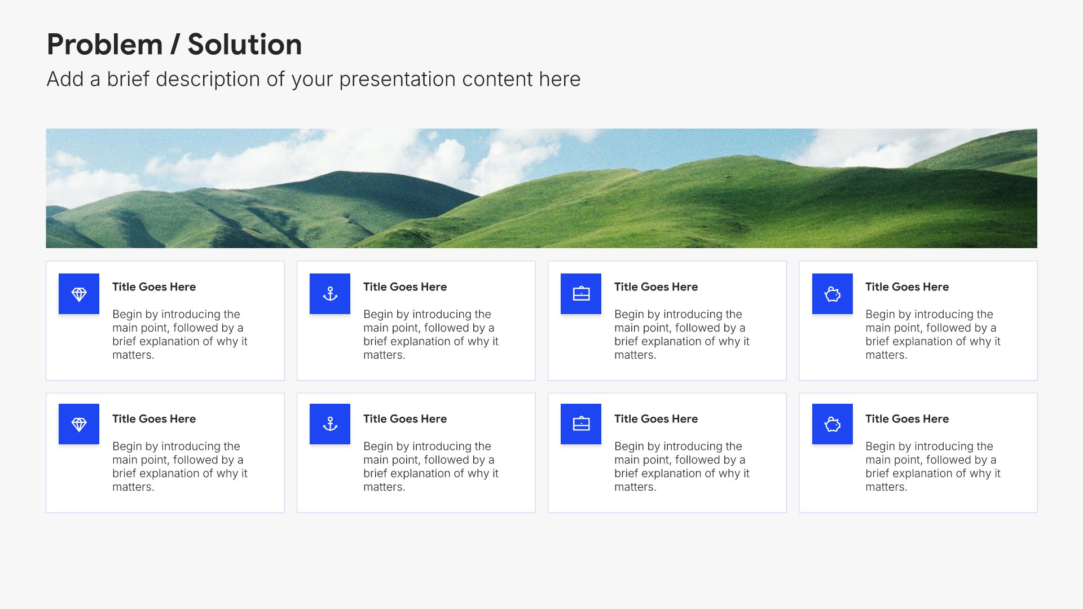Click the diamond icon in top-left card
Viewport: 1083px width, 609px height.
pyautogui.click(x=79, y=294)
